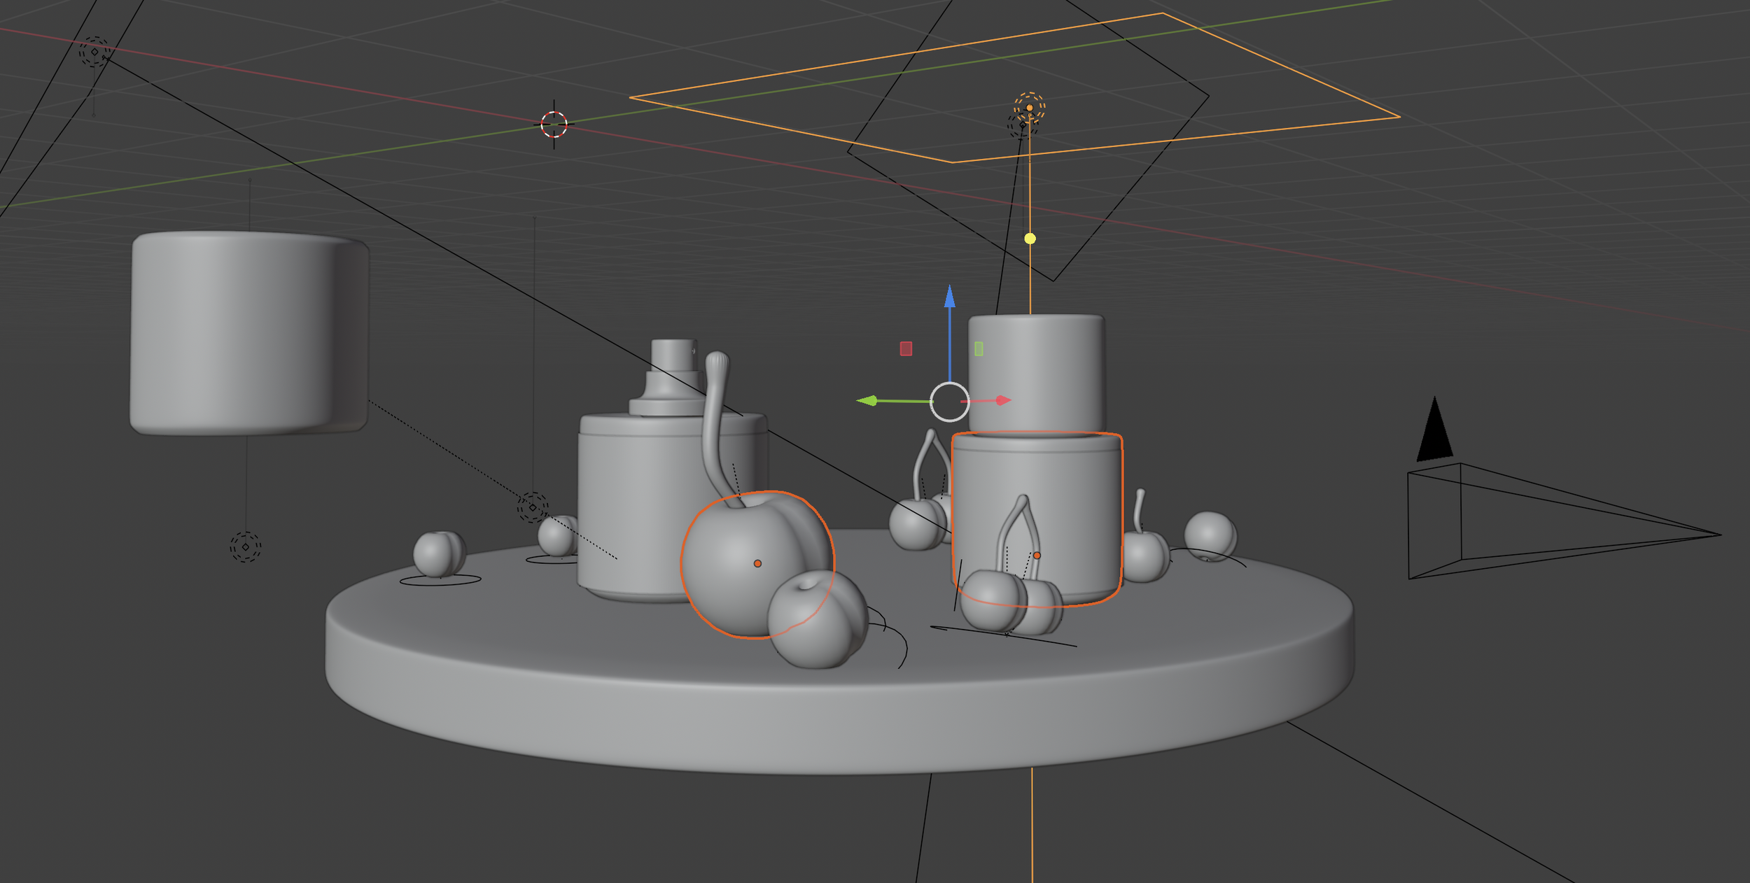Click the yellow dot handle on the area light

point(1030,239)
